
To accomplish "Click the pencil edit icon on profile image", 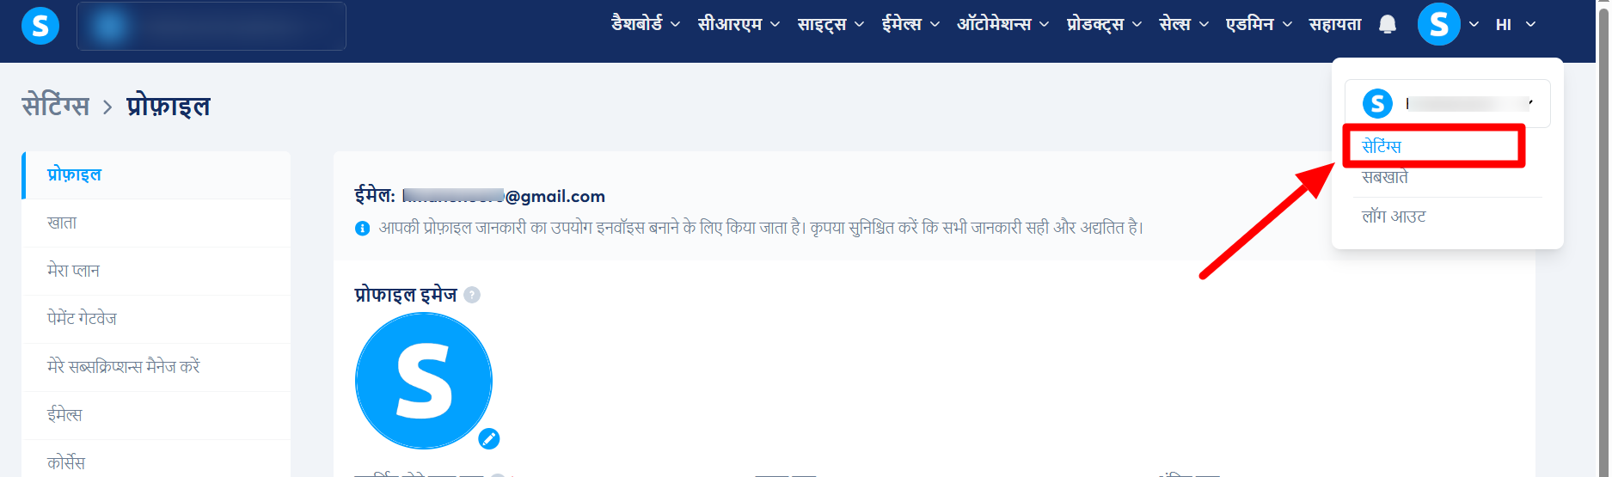I will click(489, 439).
